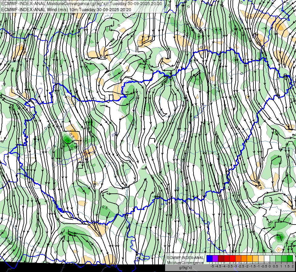
Task: Click the legend tick value 2
Action: tap(293, 266)
